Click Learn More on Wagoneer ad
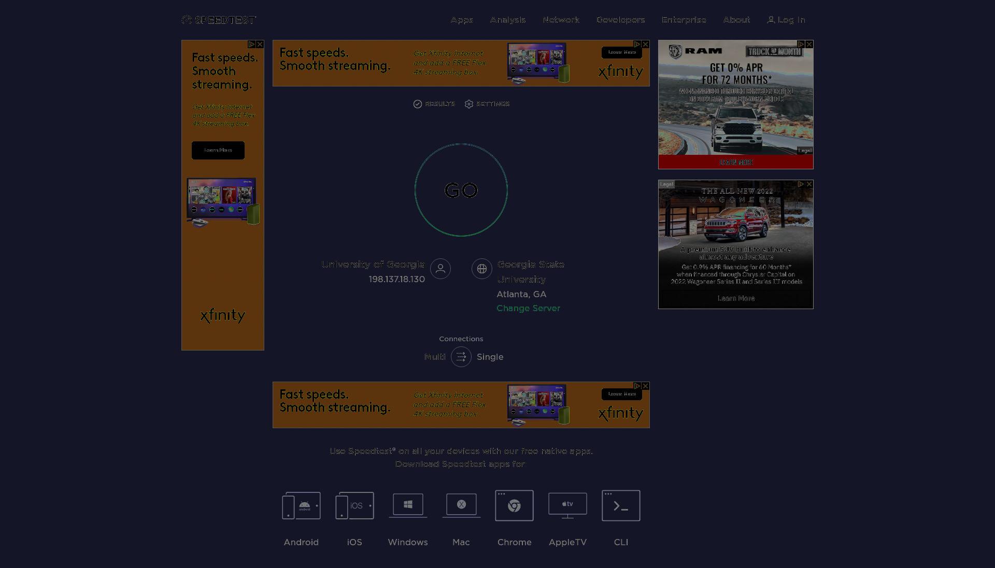 coord(736,298)
